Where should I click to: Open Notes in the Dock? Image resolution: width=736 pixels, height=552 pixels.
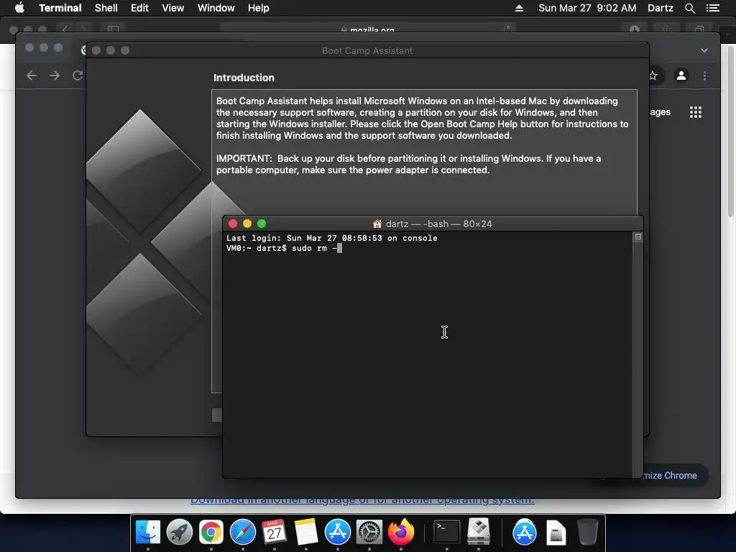[x=306, y=533]
